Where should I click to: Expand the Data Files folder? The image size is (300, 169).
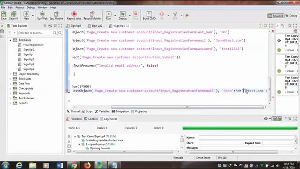pyautogui.click(x=10, y=84)
